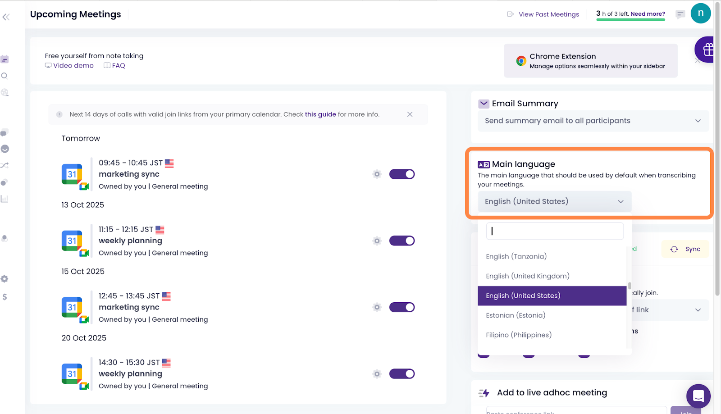Image resolution: width=721 pixels, height=414 pixels.
Task: Click the dollar sign billing icon
Action: click(5, 297)
